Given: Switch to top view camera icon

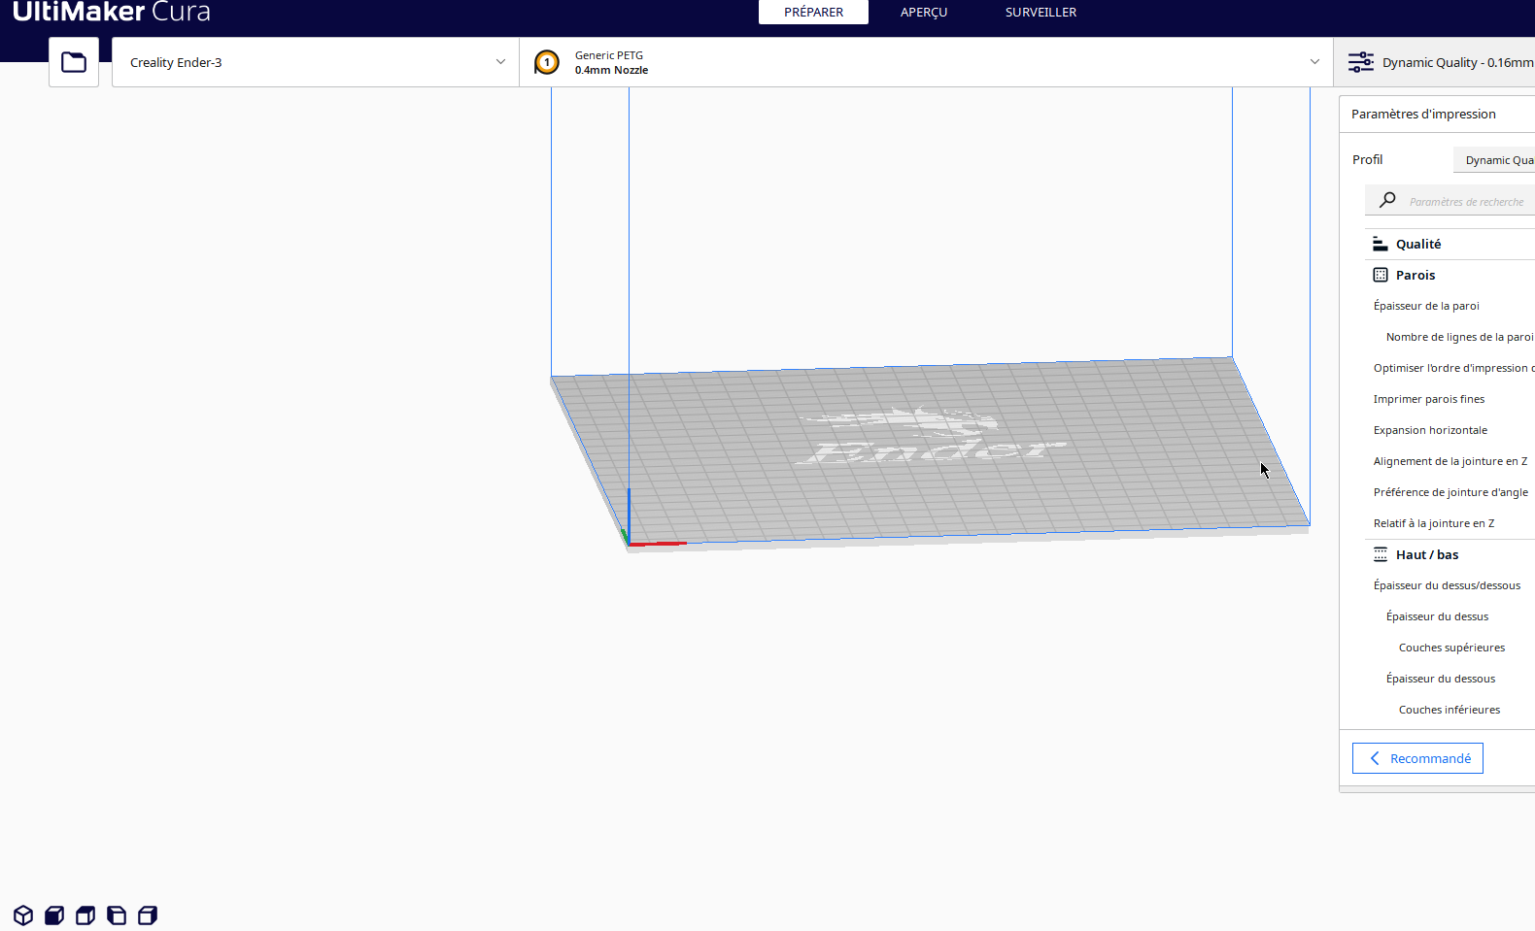Looking at the screenshot, I should tap(85, 915).
